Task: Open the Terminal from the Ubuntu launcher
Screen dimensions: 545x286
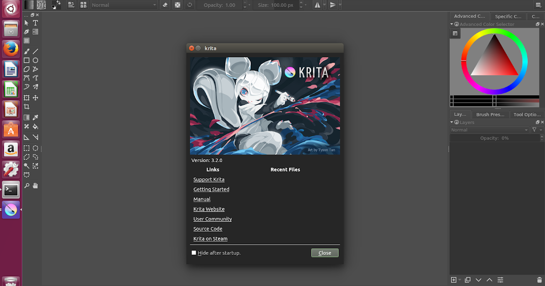Action: 11,190
